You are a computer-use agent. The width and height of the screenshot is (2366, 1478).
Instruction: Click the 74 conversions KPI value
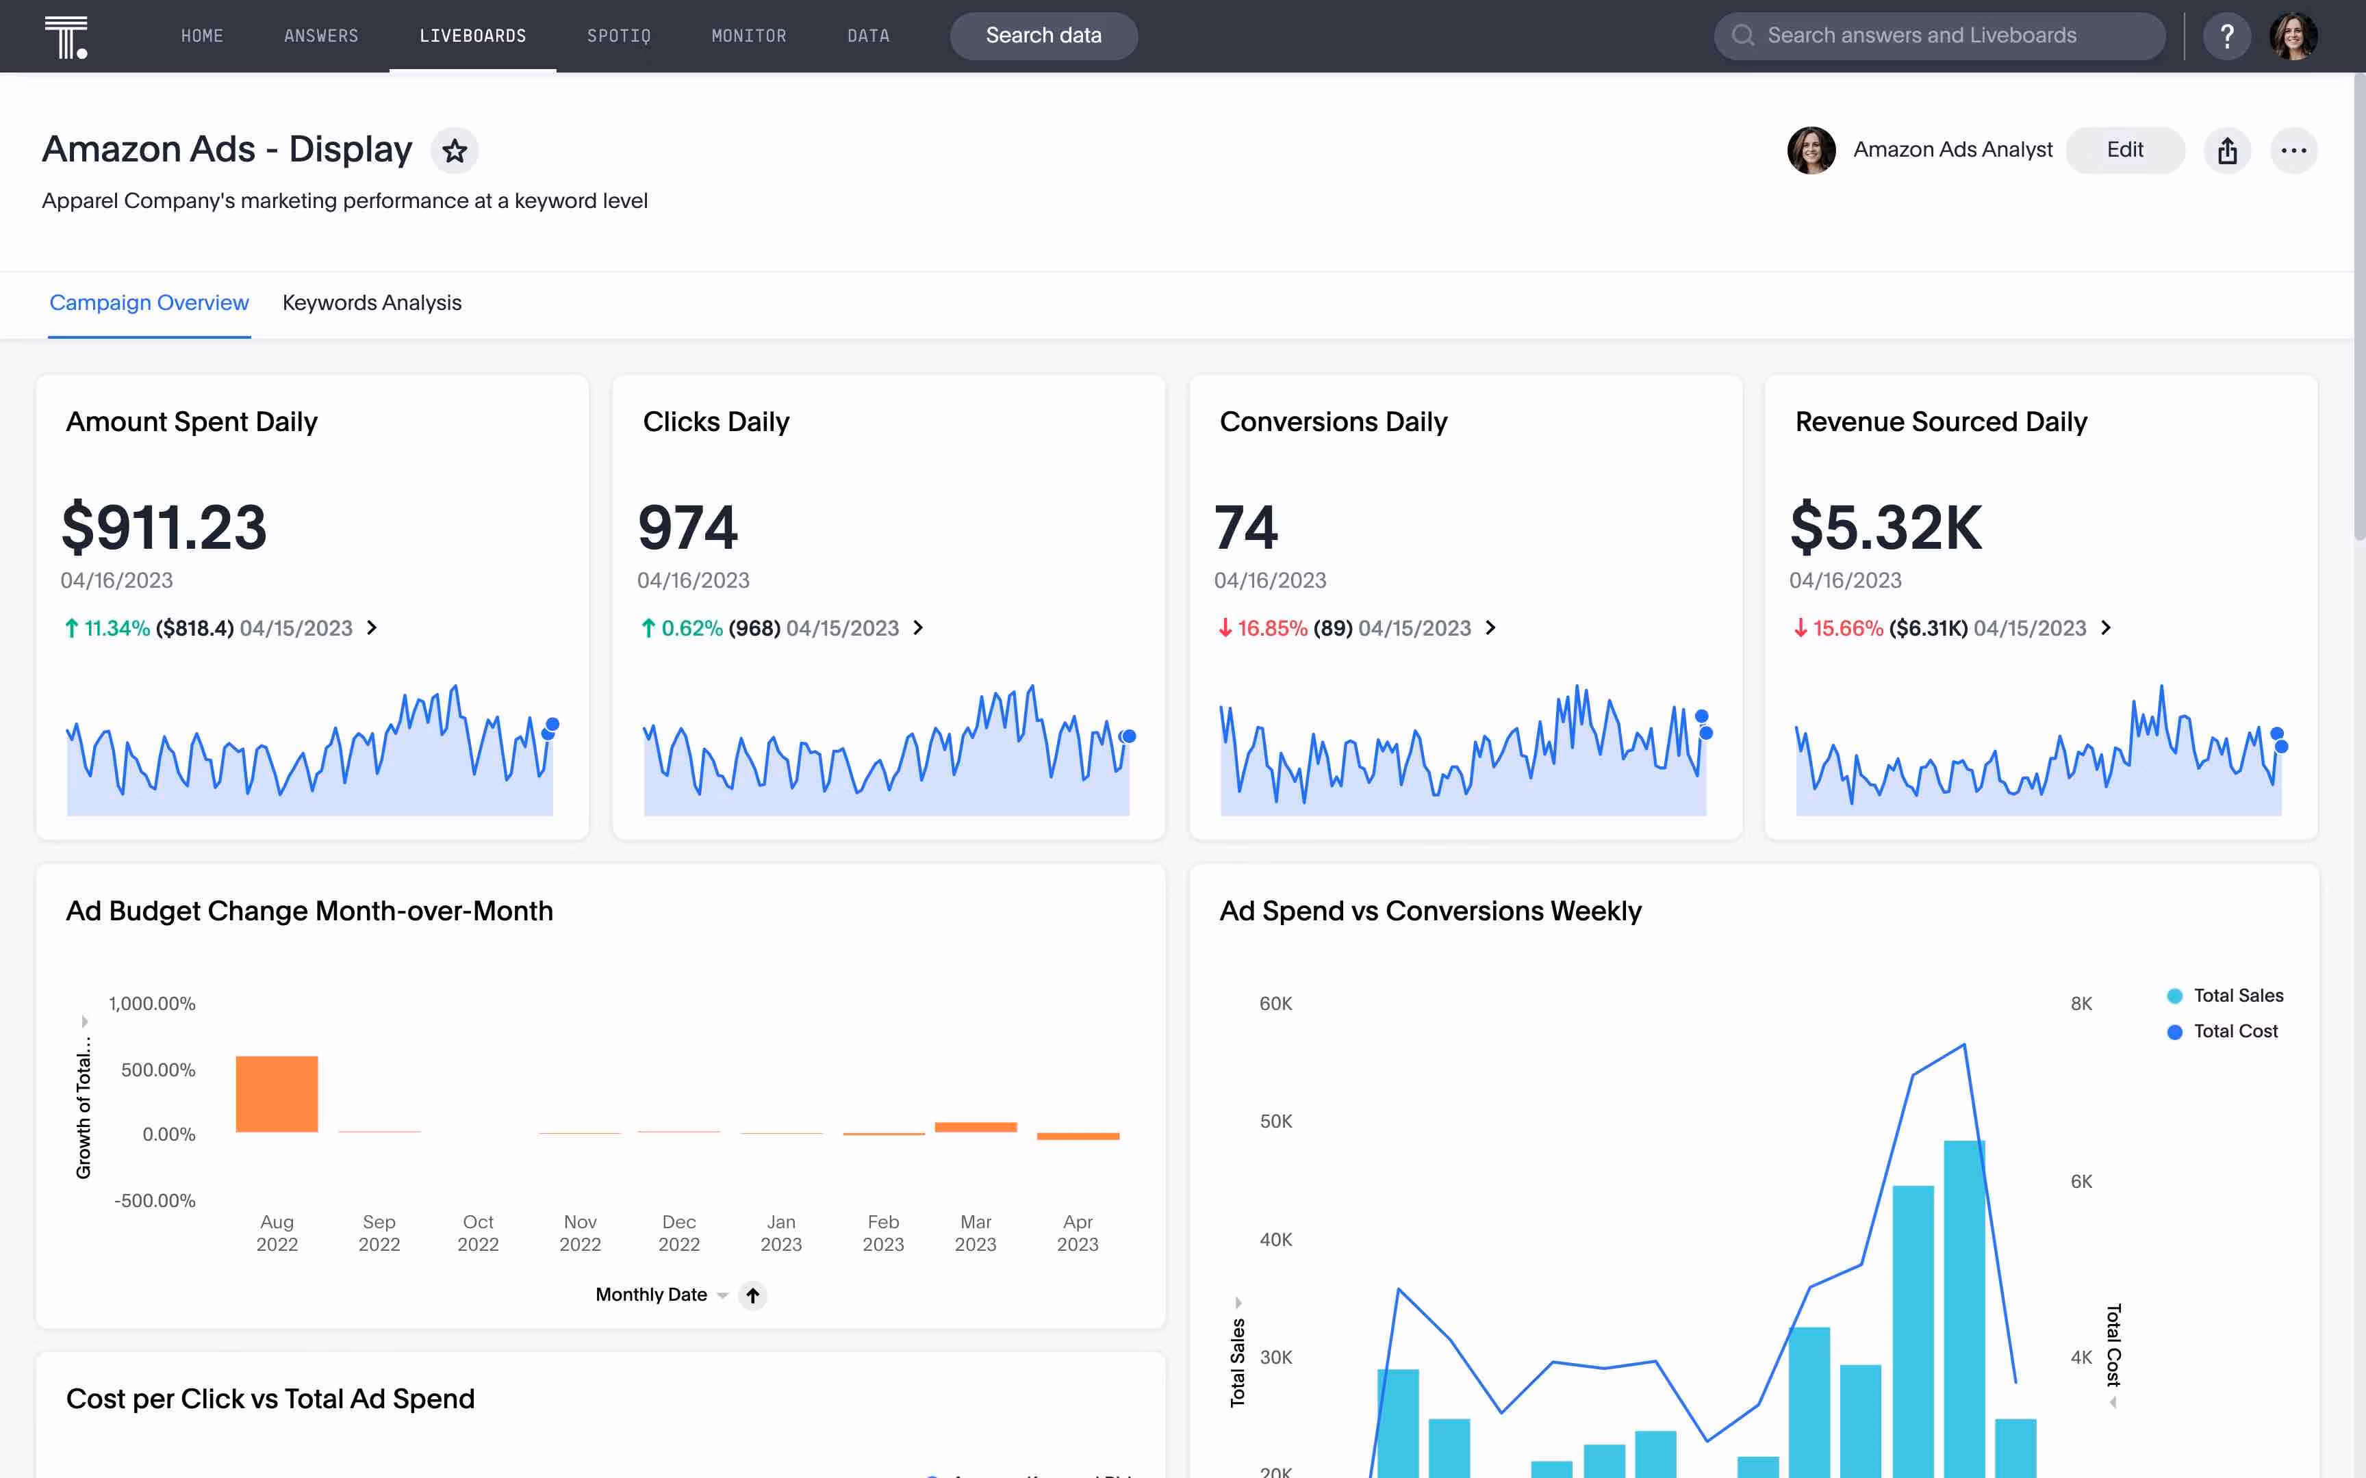pos(1245,527)
